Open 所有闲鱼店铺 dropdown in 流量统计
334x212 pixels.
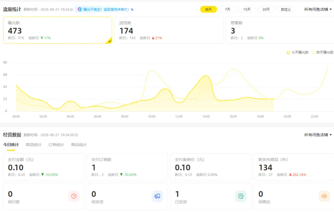coord(318,9)
